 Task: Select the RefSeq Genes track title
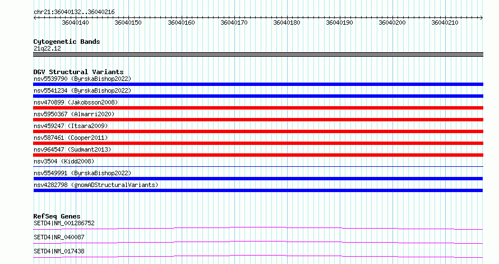coord(57,216)
